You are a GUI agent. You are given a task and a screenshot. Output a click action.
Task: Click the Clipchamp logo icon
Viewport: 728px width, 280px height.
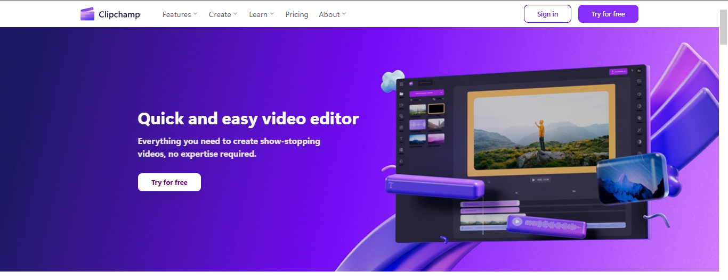click(x=87, y=14)
